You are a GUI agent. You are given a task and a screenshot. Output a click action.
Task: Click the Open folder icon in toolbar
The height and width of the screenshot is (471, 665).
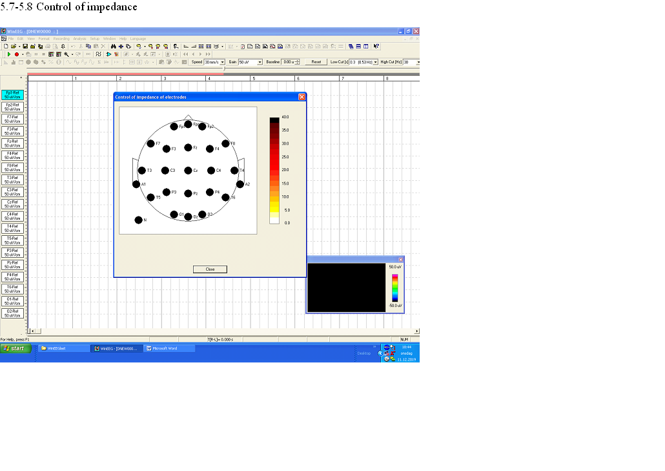pyautogui.click(x=14, y=47)
